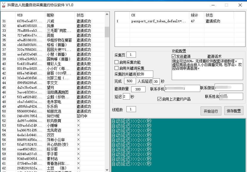Select row 38 小慧（首播）
The image size is (247, 172).
pos(57,54)
